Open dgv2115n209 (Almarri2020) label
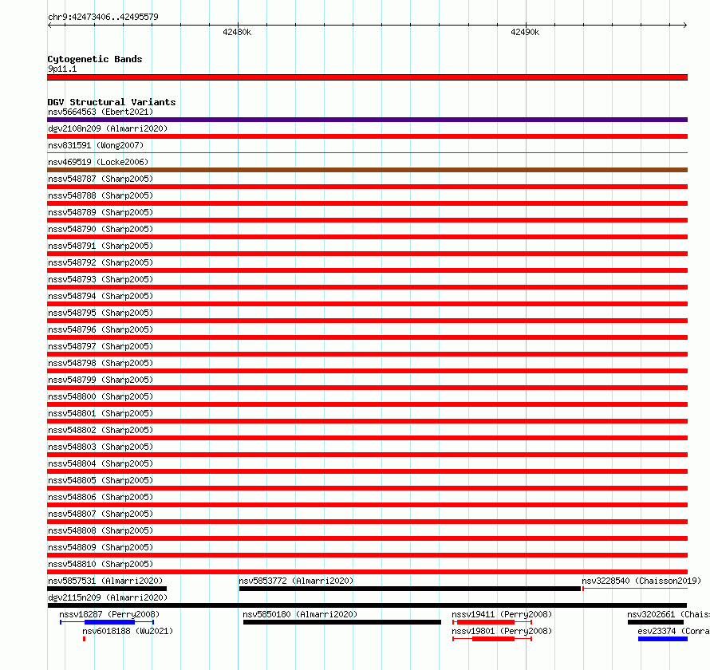The height and width of the screenshot is (670, 710). (108, 597)
